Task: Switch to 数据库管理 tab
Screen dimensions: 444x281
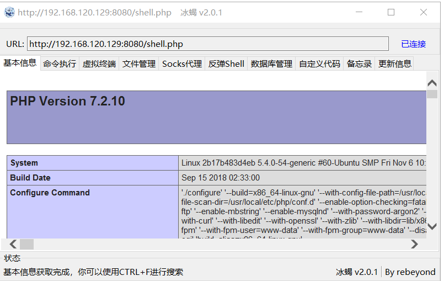Action: pos(271,63)
